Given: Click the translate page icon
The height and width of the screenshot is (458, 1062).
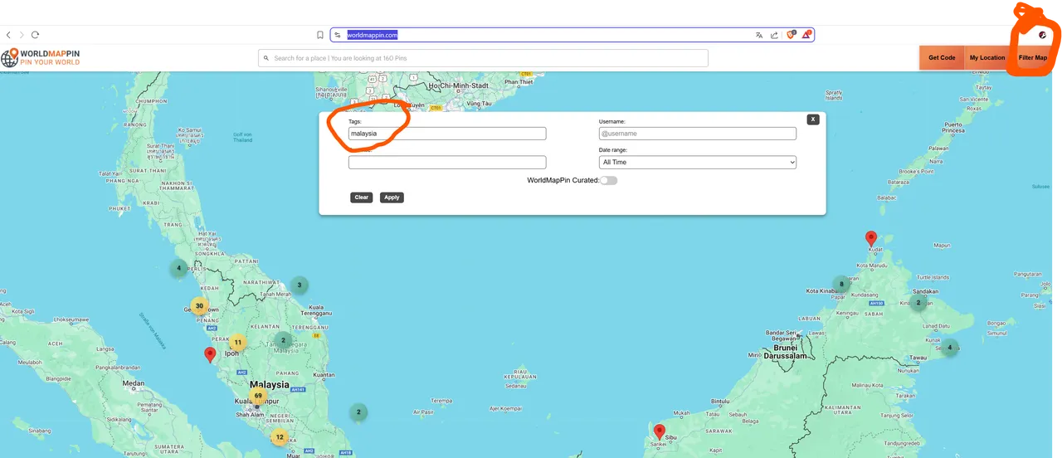Looking at the screenshot, I should [759, 35].
